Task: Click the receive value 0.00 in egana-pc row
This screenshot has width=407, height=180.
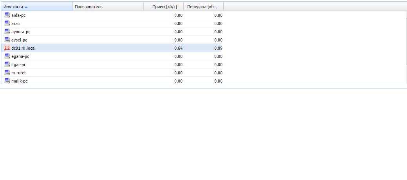Action: 178,56
